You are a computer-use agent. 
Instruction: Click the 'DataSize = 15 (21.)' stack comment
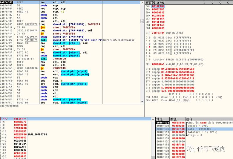203,132
